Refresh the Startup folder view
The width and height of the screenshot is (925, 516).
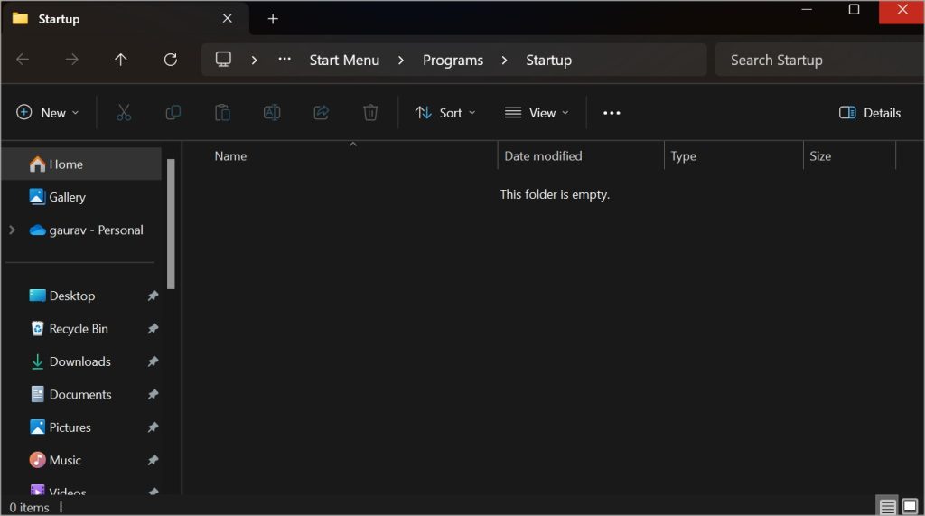coord(171,60)
